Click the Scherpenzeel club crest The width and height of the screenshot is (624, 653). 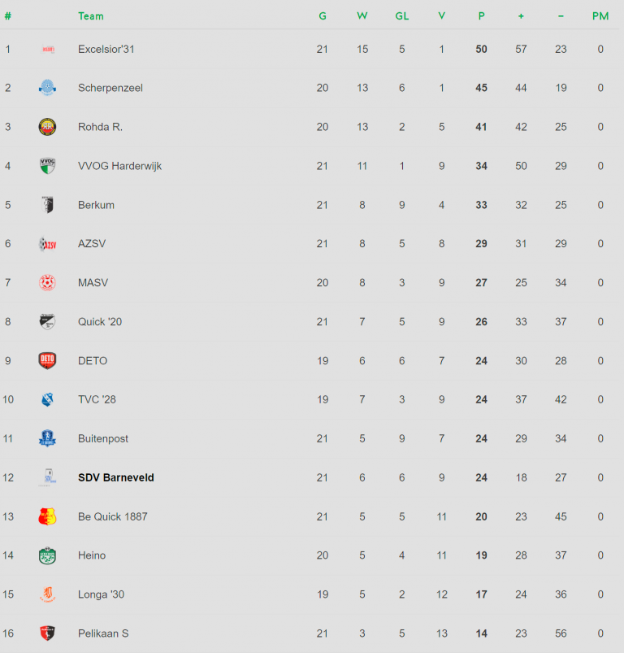pos(47,88)
